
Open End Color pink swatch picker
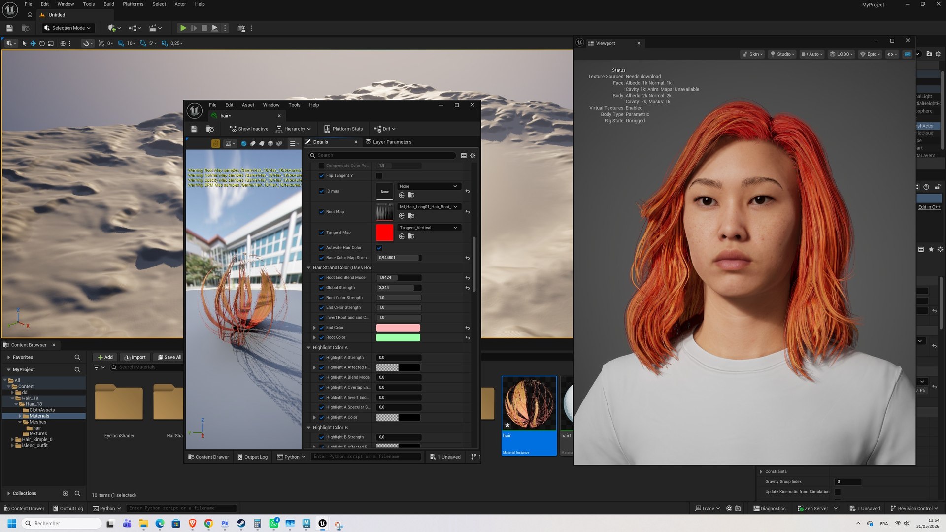point(398,328)
